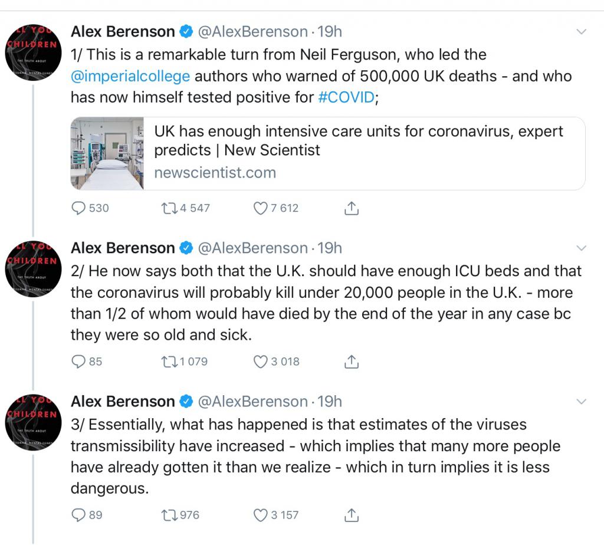
Task: Share the second tweet about ICU beds
Action: coord(351,362)
